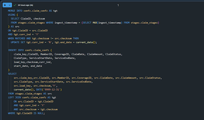Click the ') AS src' line
The image size is (204, 120).
click(x=14, y=27)
